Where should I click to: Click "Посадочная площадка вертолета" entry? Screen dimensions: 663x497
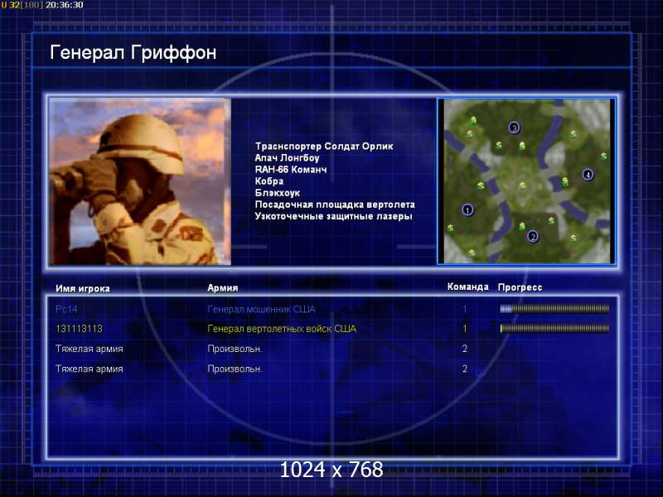click(x=335, y=205)
